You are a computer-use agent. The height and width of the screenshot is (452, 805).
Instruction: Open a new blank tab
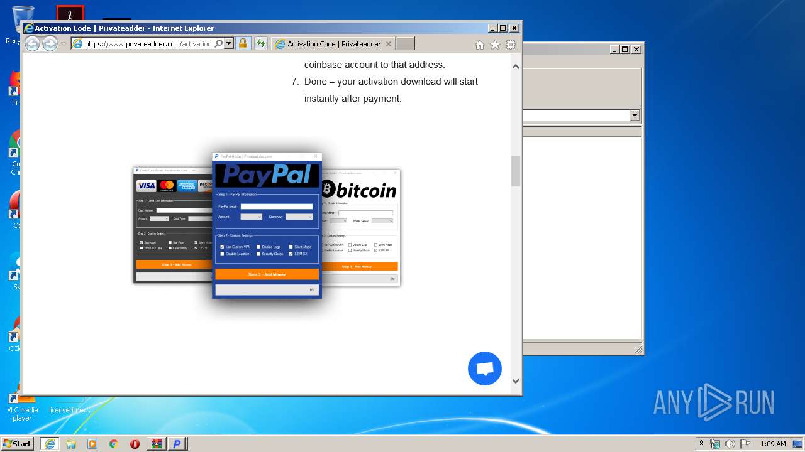pos(406,44)
